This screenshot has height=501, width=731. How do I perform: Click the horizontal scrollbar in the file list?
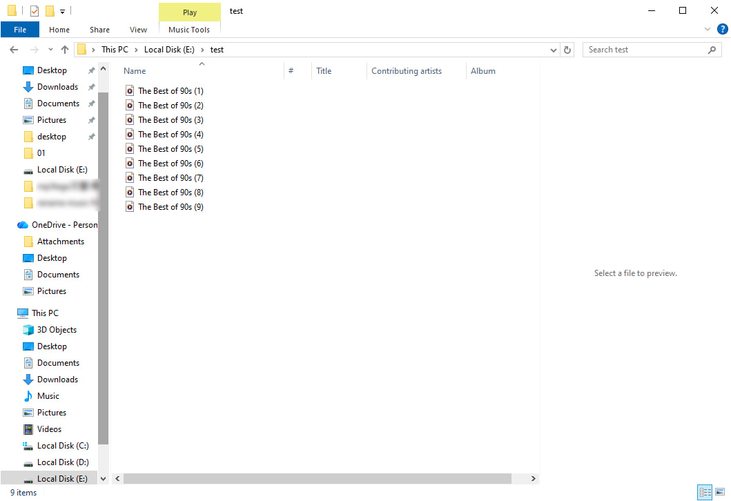[x=318, y=478]
